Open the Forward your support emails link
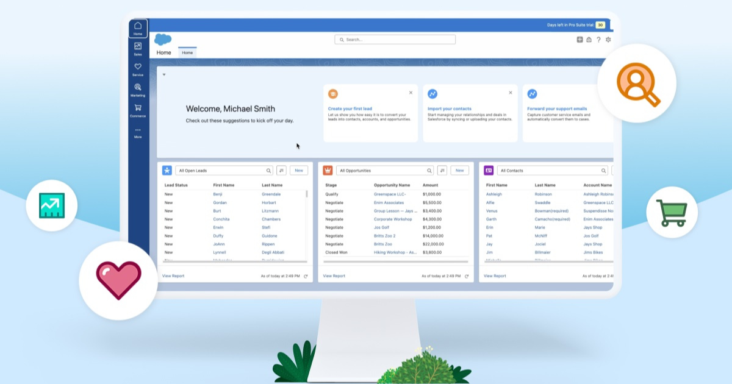The height and width of the screenshot is (384, 732). (x=557, y=109)
